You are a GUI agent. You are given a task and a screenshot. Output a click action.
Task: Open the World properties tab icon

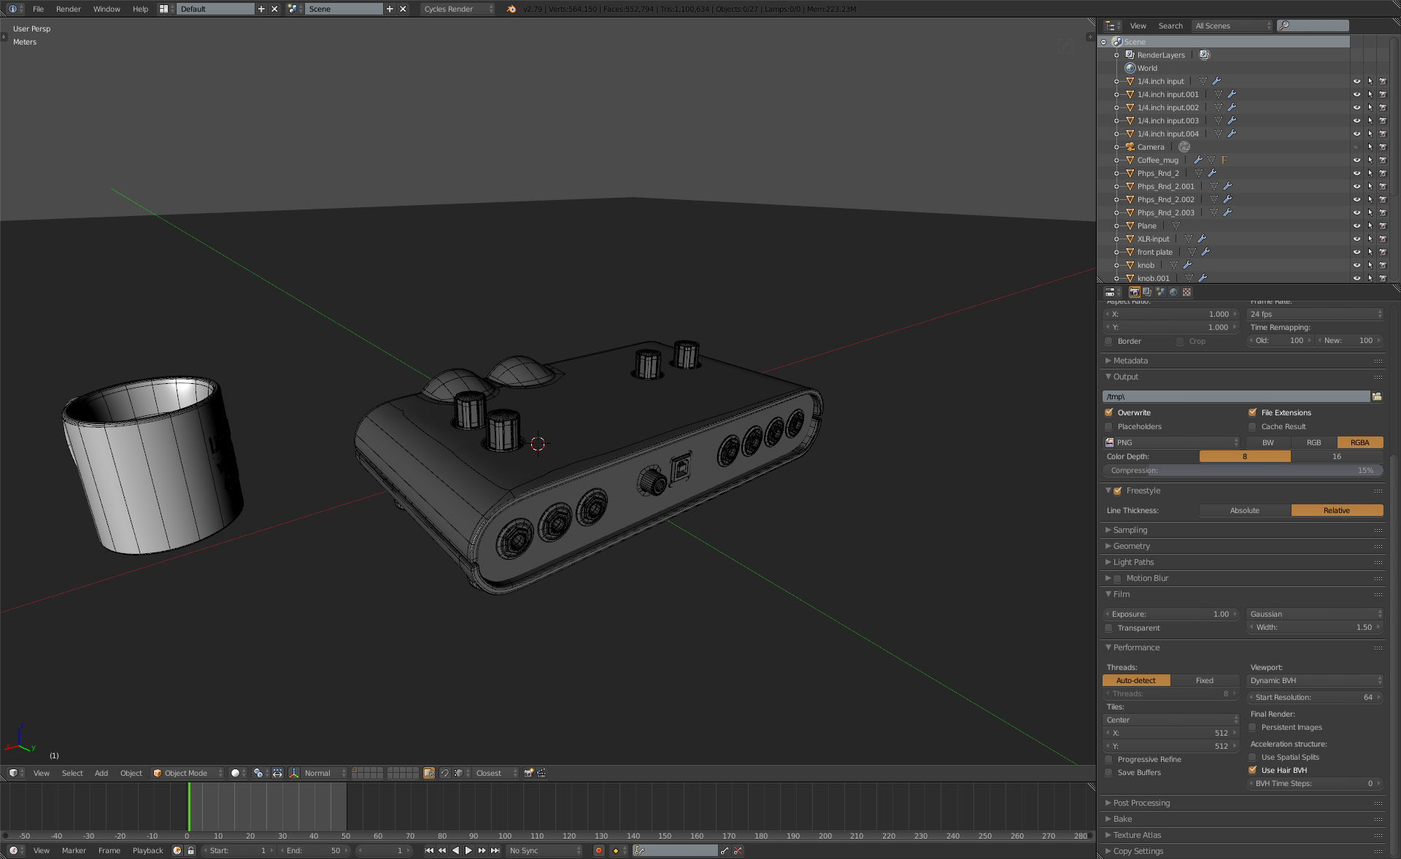1173,292
